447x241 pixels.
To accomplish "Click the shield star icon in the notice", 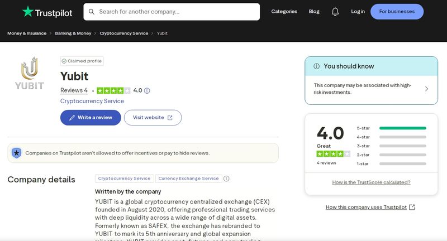I will (17, 153).
